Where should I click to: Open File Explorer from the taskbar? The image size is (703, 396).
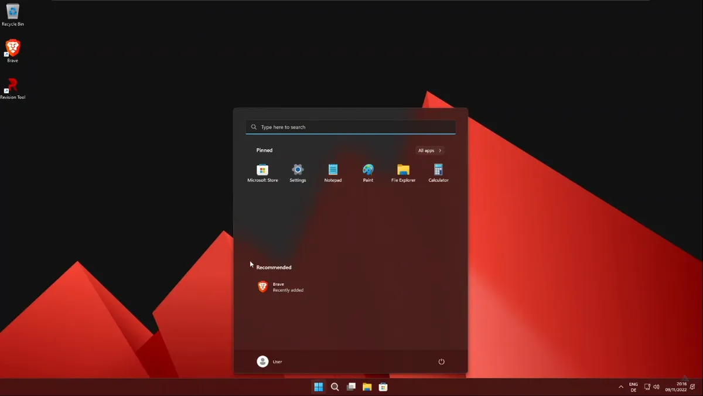click(367, 387)
